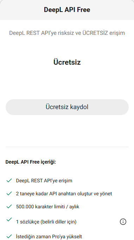This screenshot has width=134, height=240.
Task: Click the bold Ücretsiz price heading
Action: click(67, 62)
